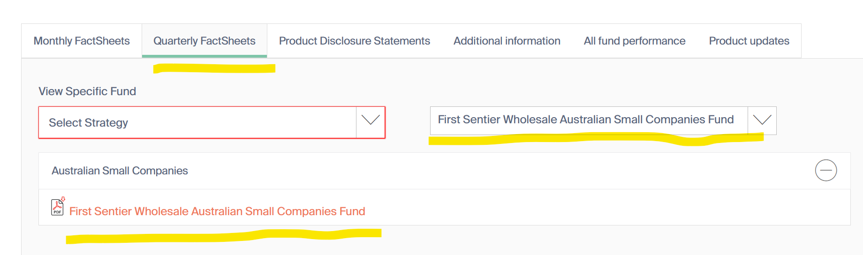863x255 pixels.
Task: Toggle the Australian Small Companies section header
Action: click(x=120, y=171)
